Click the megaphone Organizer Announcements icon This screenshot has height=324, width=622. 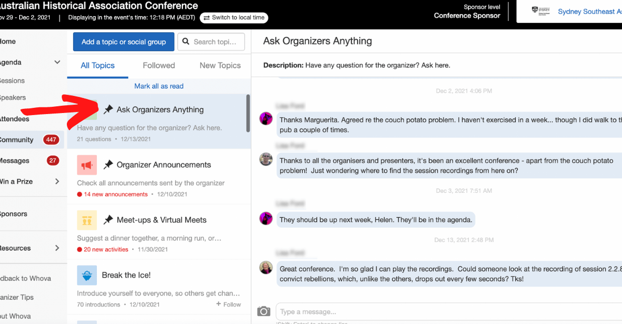pos(87,165)
